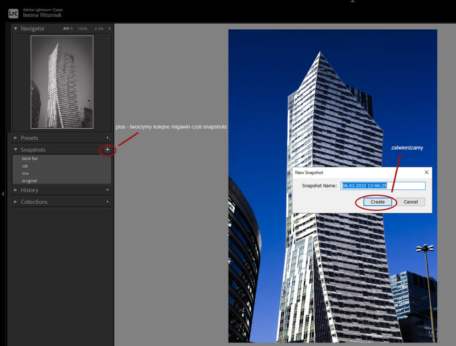Click the plus icon on the Collections panel
The width and height of the screenshot is (456, 346).
click(x=108, y=202)
